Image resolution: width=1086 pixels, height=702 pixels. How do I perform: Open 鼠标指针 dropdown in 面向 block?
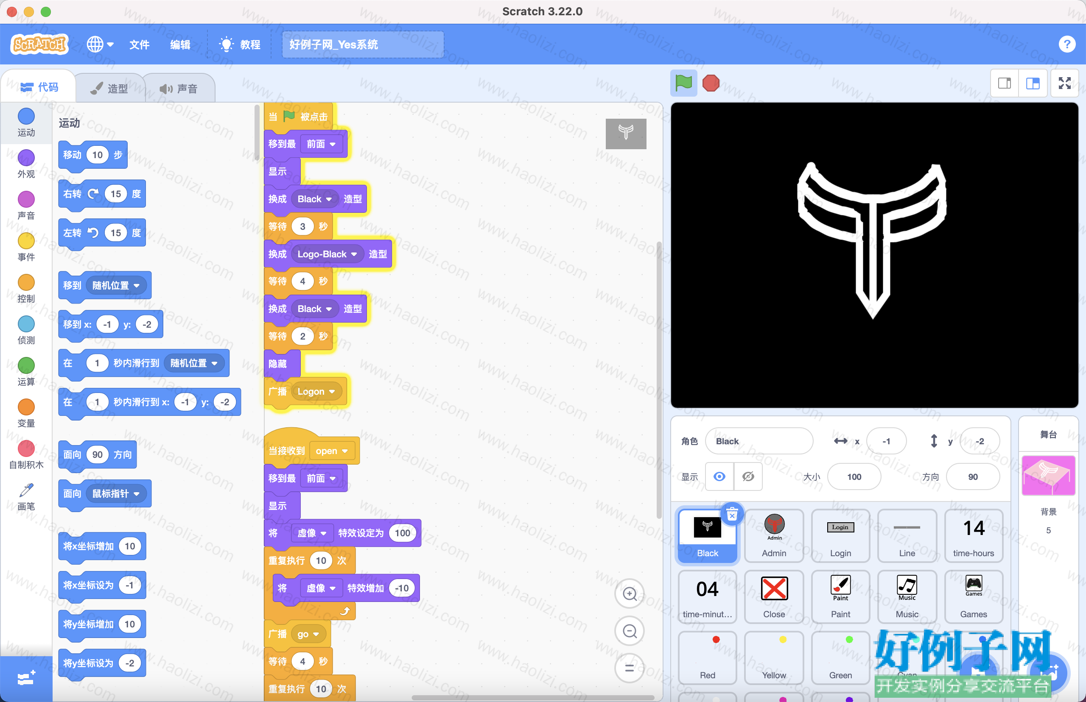point(116,493)
